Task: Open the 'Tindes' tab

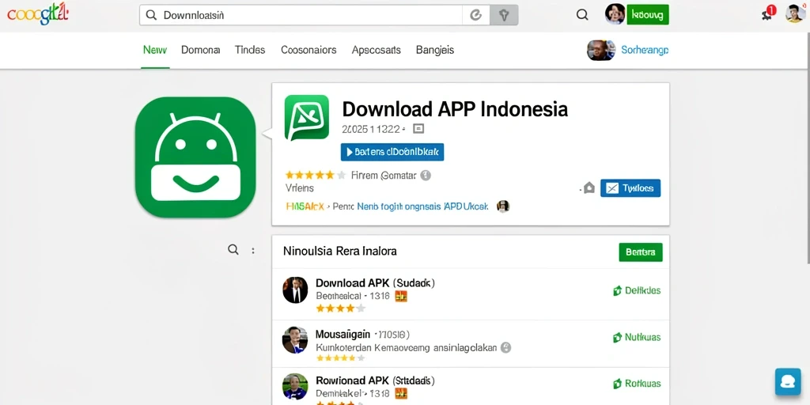Action: coord(250,50)
